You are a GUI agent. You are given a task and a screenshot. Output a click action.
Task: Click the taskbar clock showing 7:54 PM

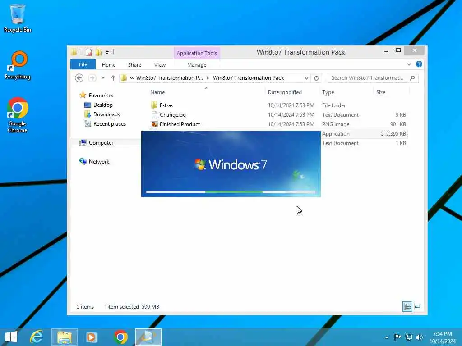pyautogui.click(x=442, y=337)
